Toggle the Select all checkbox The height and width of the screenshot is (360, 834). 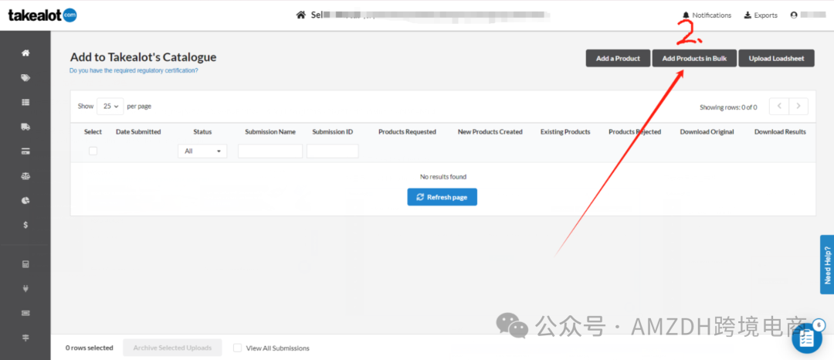click(x=93, y=151)
